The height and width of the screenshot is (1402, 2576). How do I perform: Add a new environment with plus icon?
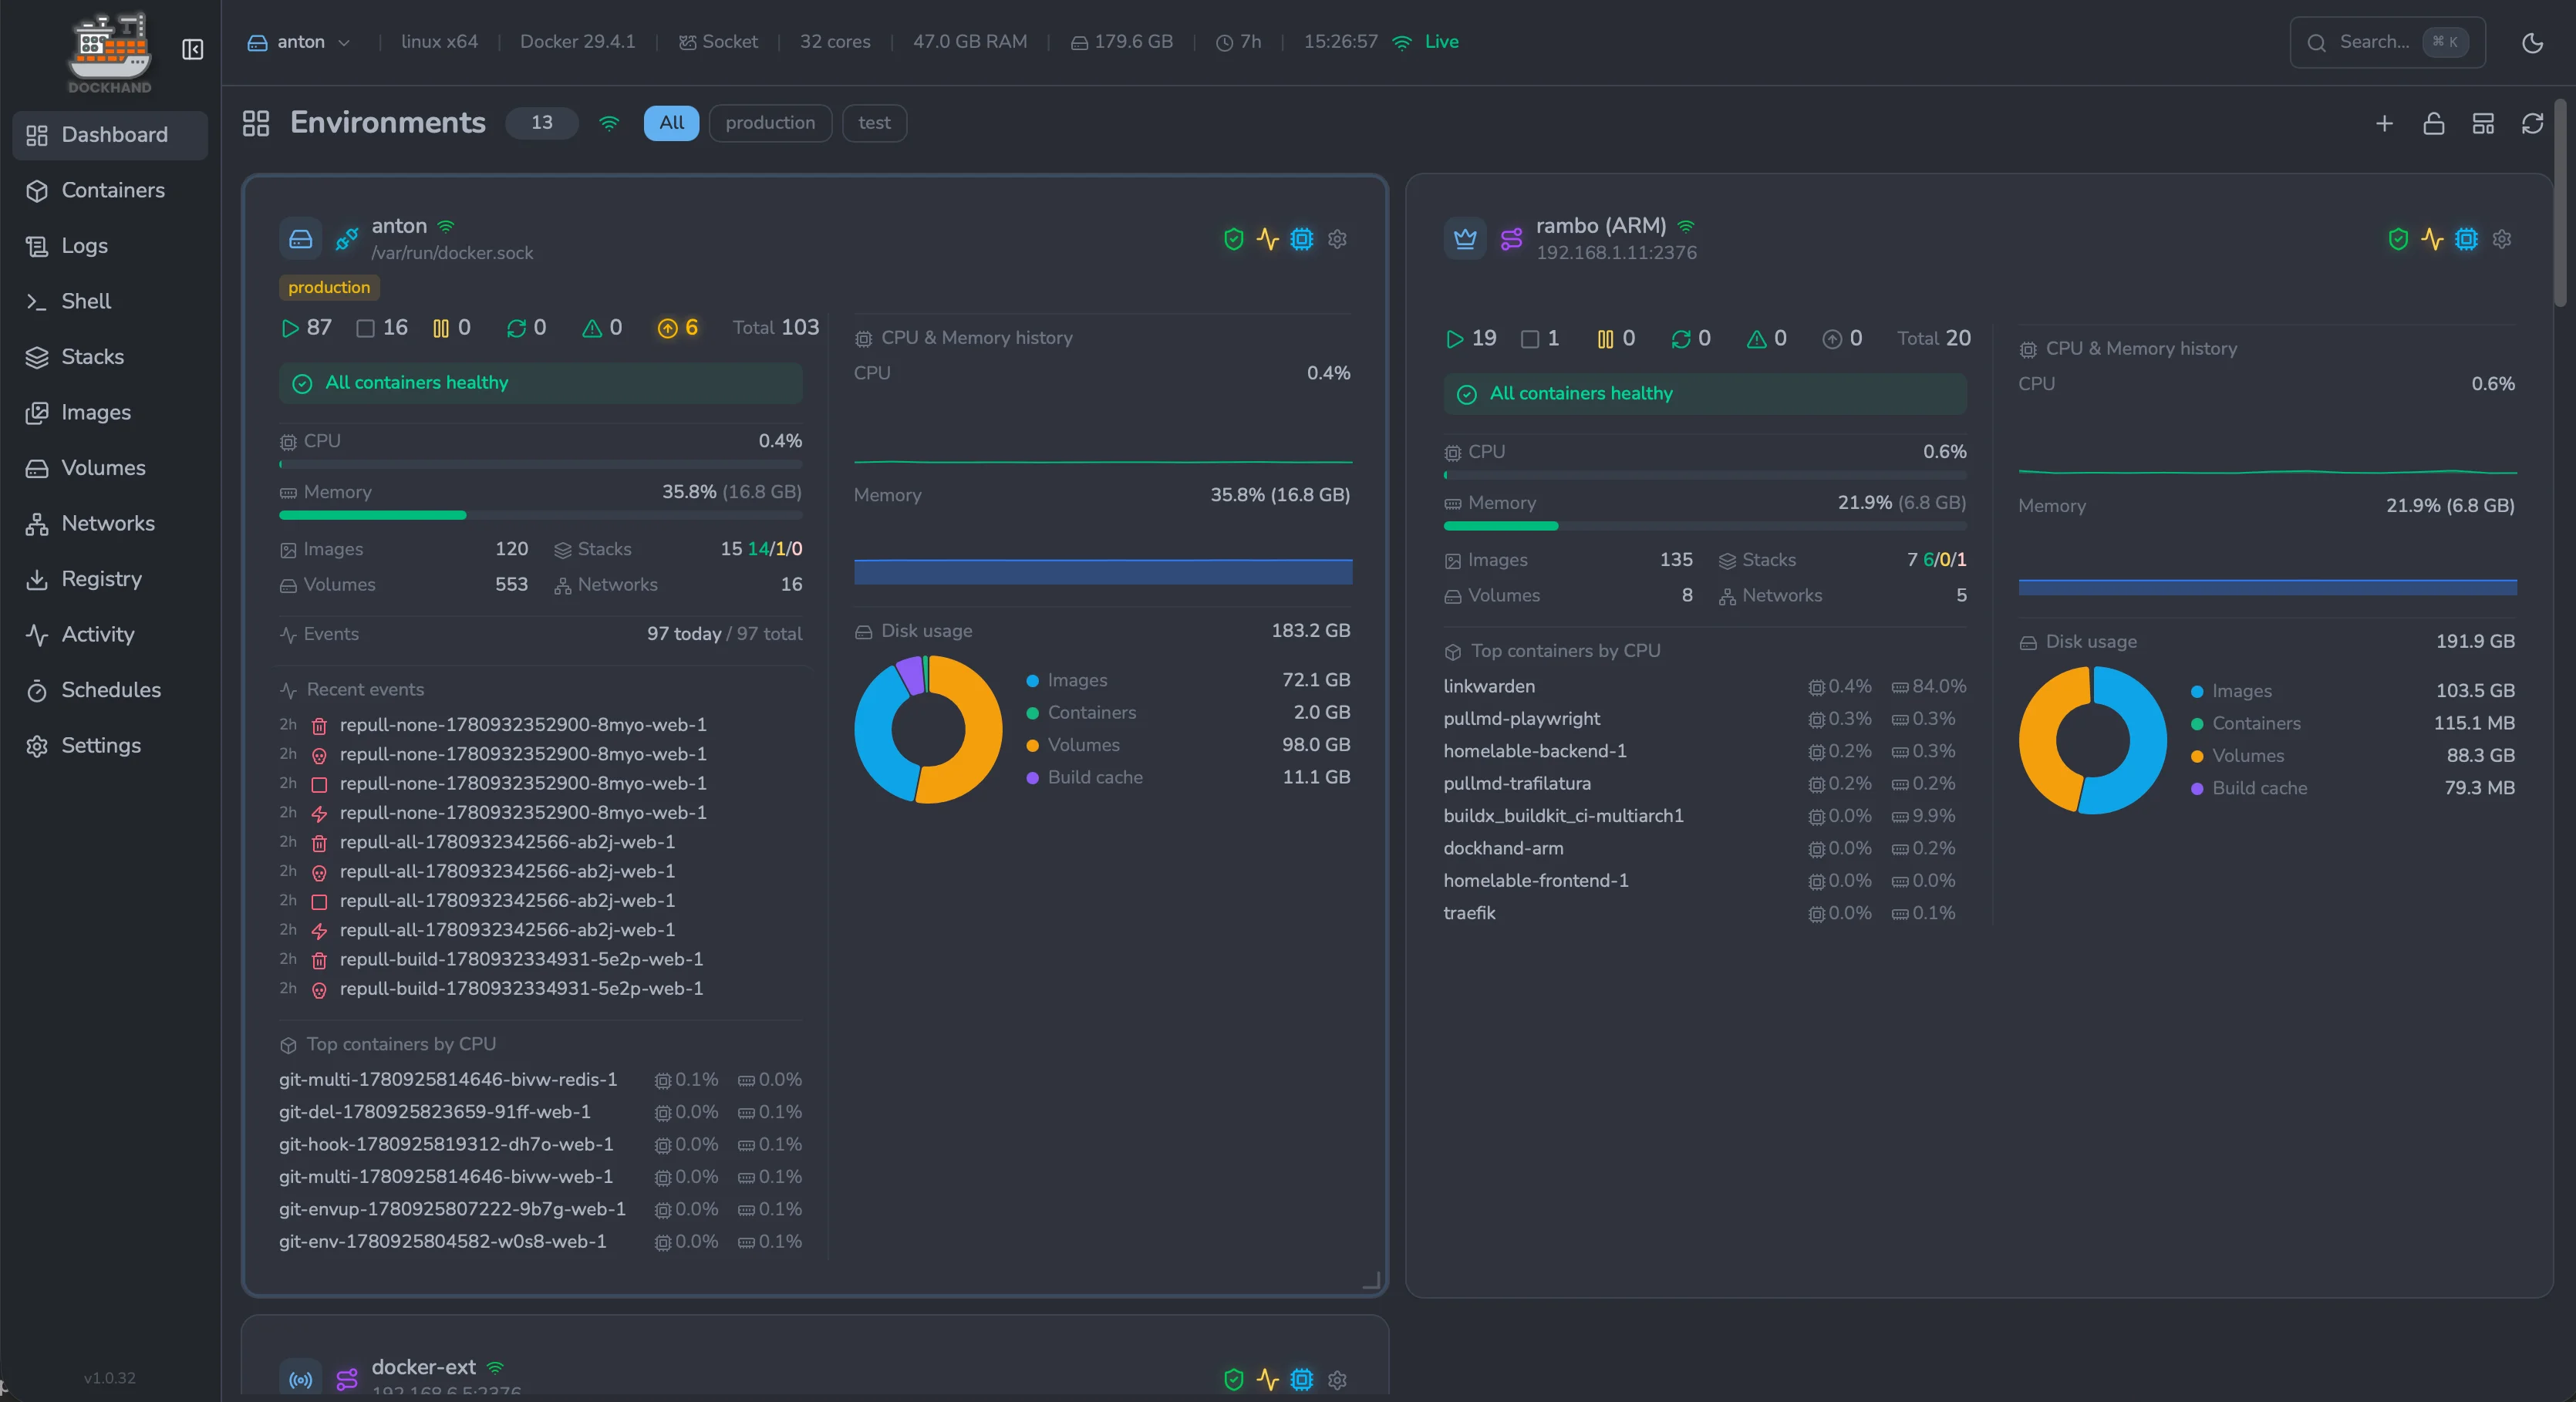point(2384,123)
